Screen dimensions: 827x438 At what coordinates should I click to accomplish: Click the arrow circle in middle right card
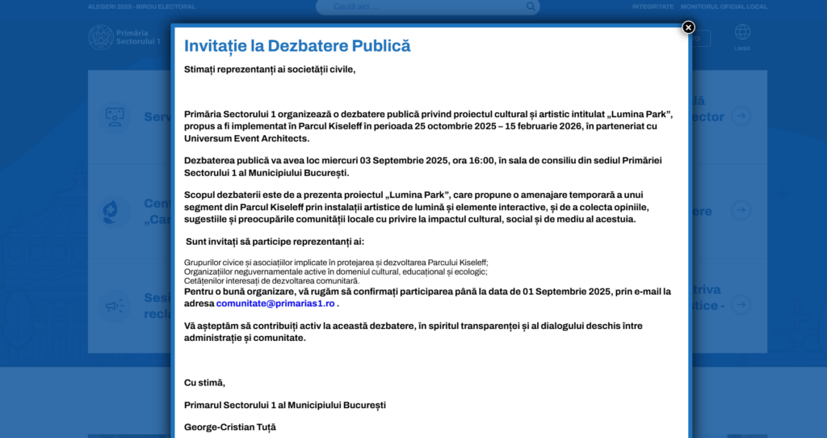[741, 211]
